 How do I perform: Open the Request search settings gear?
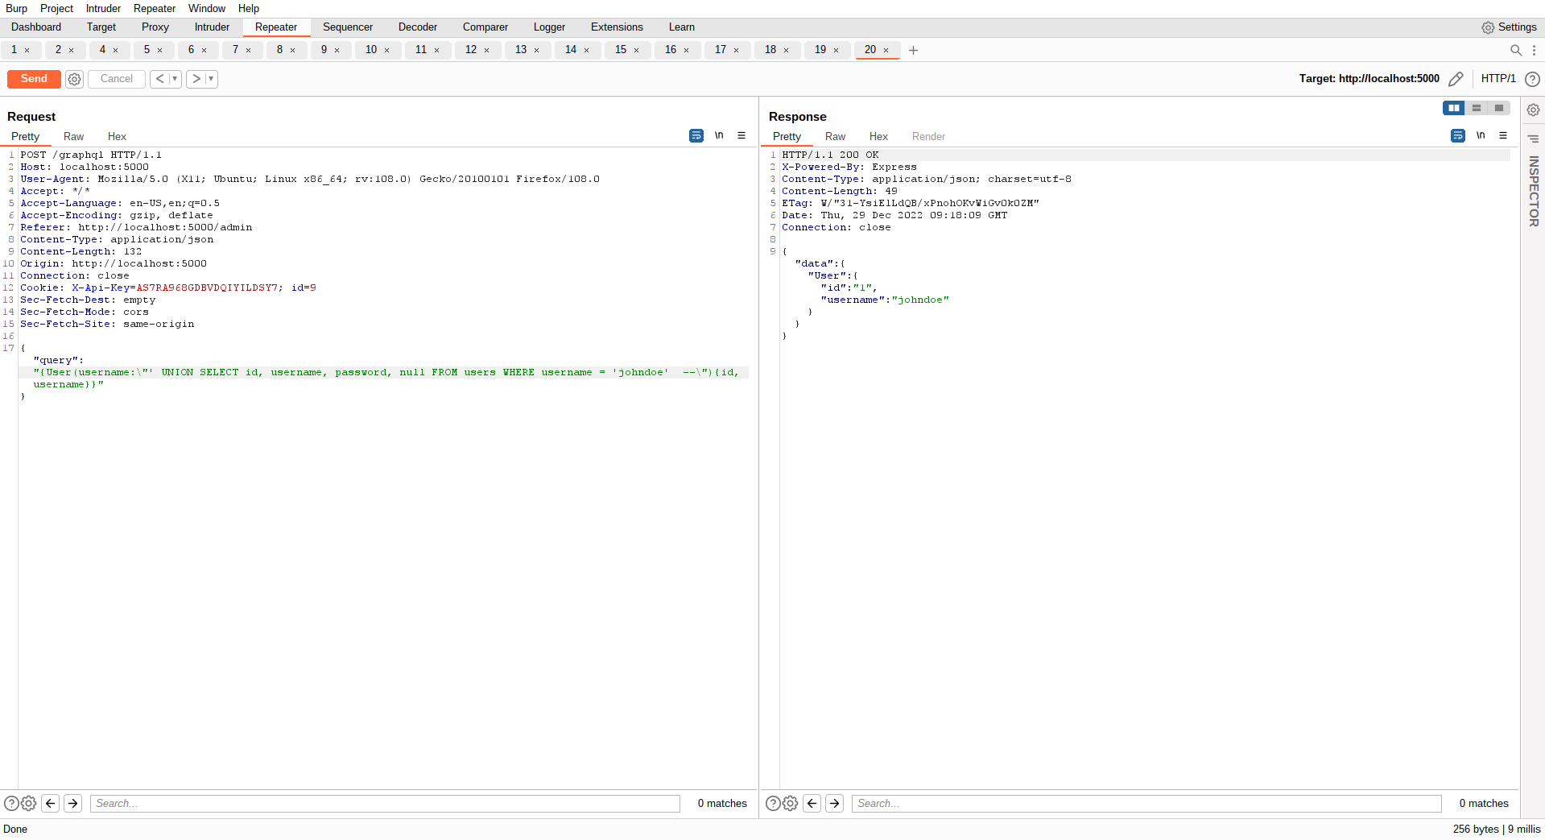coord(29,803)
